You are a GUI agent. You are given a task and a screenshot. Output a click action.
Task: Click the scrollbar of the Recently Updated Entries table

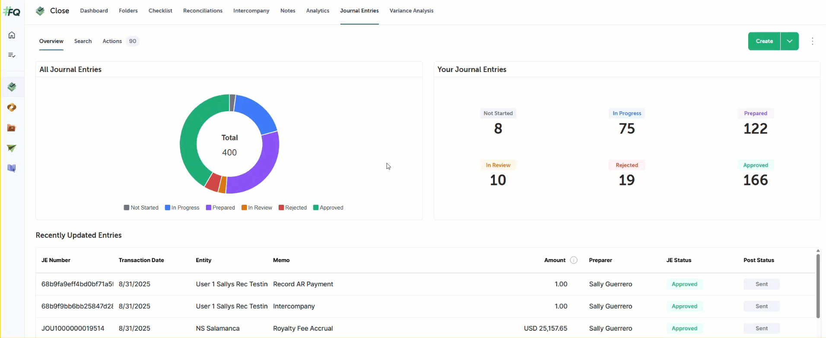pos(818,285)
